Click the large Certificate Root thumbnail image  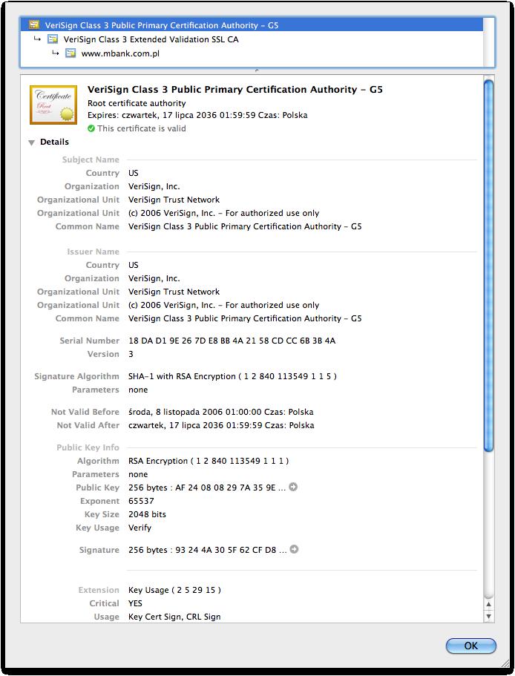53,105
